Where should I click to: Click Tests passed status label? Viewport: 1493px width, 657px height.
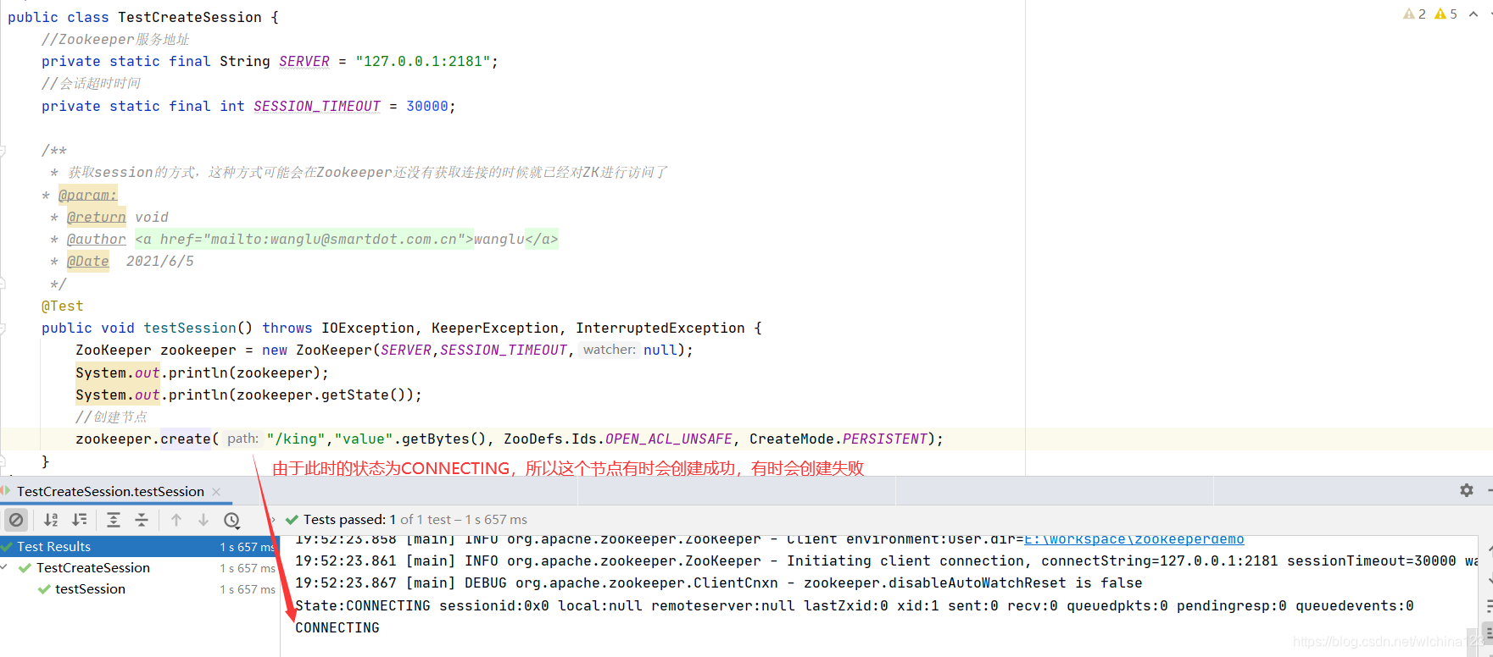pyautogui.click(x=349, y=520)
